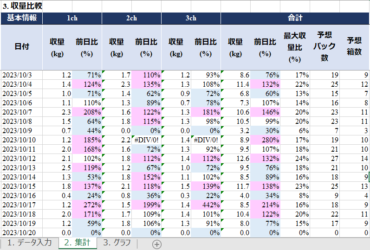Click the 27 predicted pack count cell
Image resolution: width=370 pixels, height=250 pixels.
(x=325, y=159)
